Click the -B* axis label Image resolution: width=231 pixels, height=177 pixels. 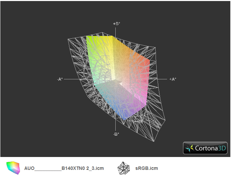[116, 134]
